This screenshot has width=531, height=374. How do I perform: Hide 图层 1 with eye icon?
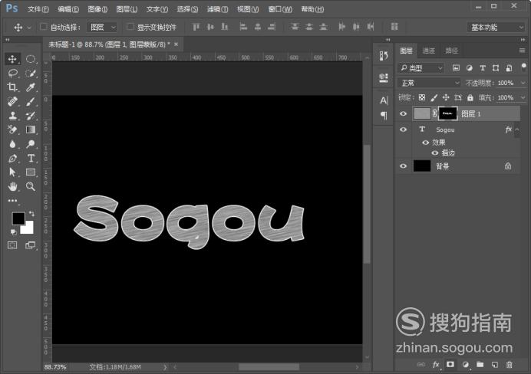point(403,113)
